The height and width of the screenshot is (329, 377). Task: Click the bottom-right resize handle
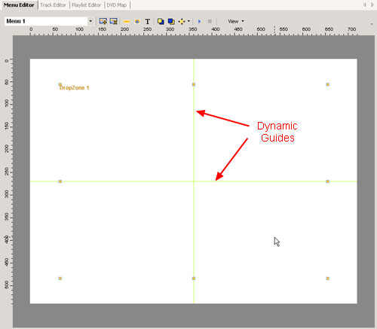point(328,279)
